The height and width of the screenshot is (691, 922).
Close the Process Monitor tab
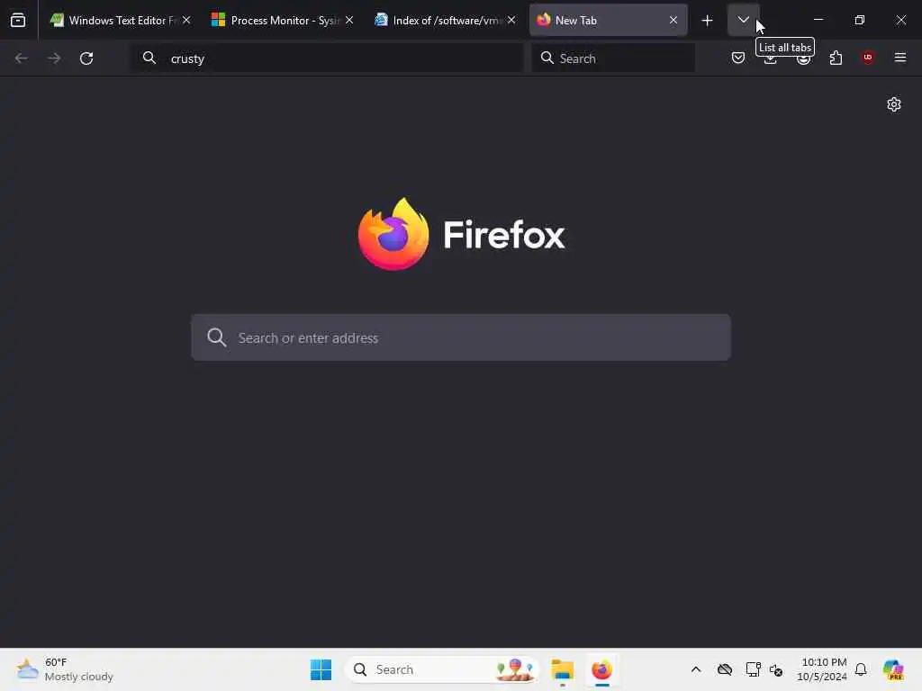coord(349,21)
